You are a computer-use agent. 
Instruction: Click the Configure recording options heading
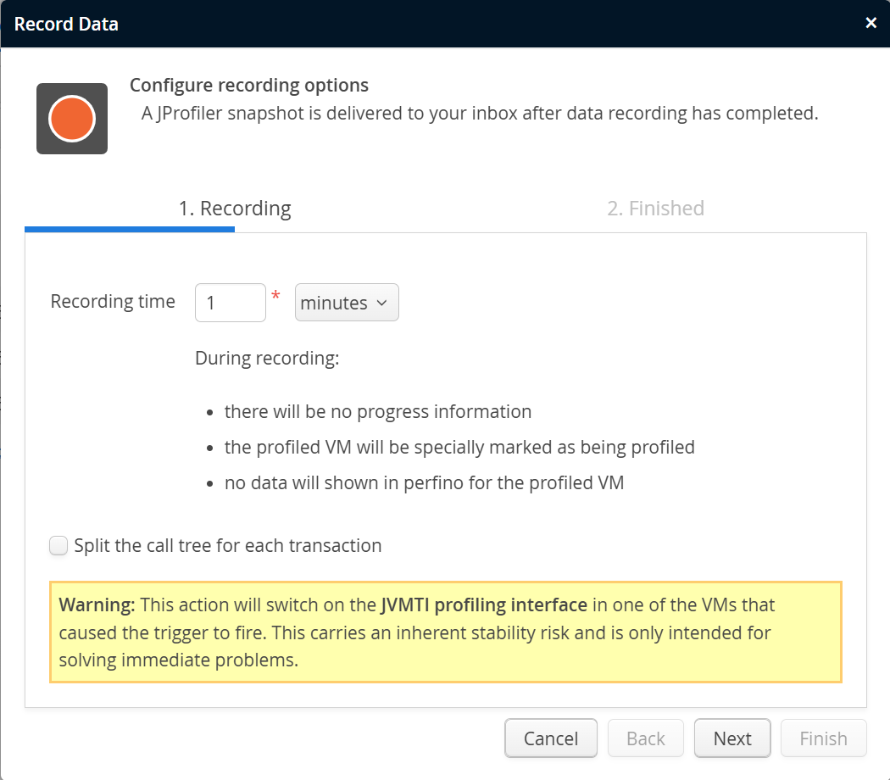point(249,86)
